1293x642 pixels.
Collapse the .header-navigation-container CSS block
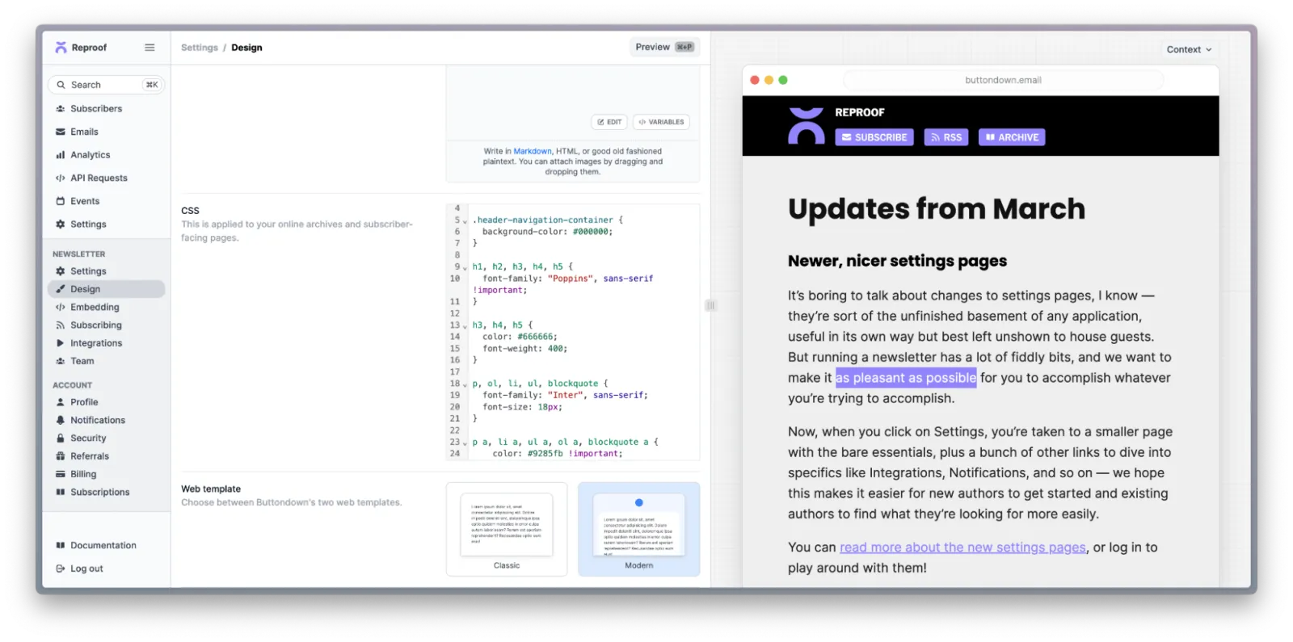[465, 220]
